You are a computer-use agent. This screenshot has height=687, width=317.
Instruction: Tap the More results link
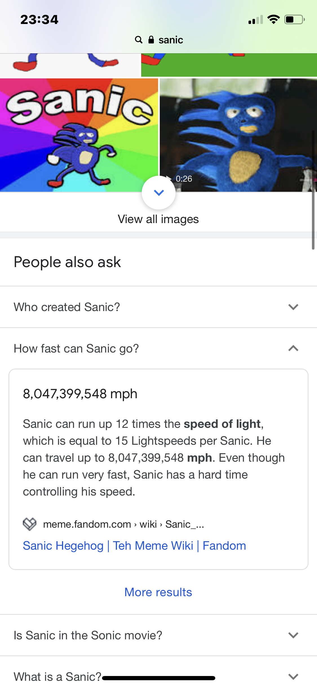(158, 592)
